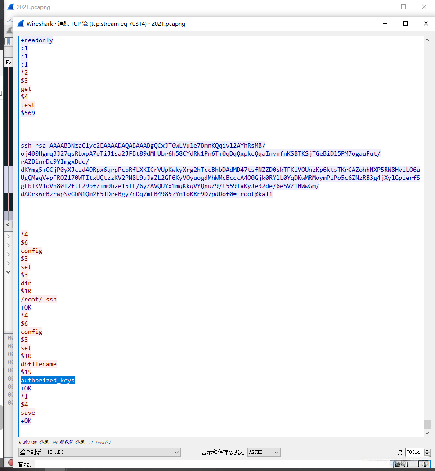Click the red capture icon at bottom left
This screenshot has width=435, height=471.
tap(11, 462)
